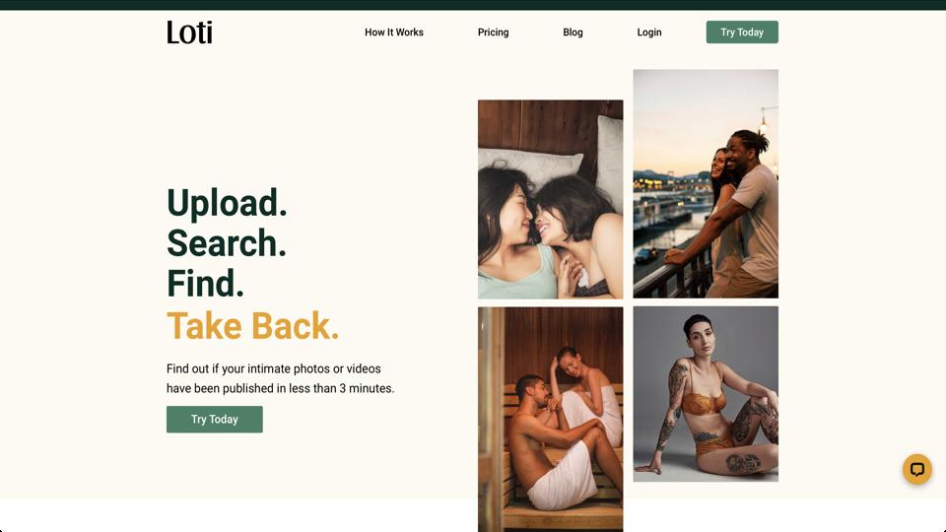
Task: Open the Blog link in navigation
Action: point(573,33)
